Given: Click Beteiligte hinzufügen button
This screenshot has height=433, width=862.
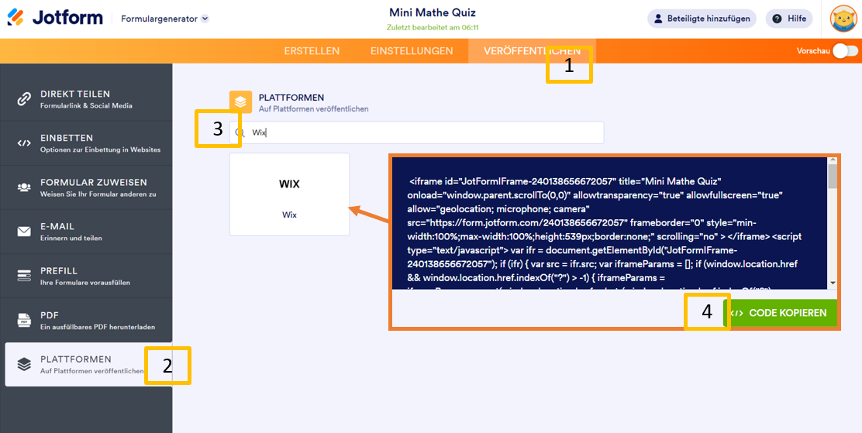Looking at the screenshot, I should coord(702,19).
